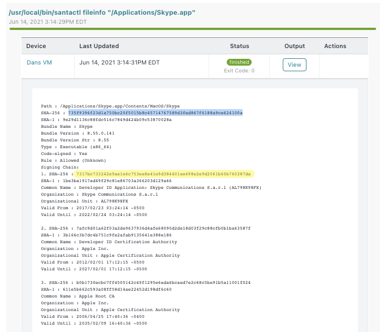
Task: Click the green finished status badge
Action: [x=239, y=62]
